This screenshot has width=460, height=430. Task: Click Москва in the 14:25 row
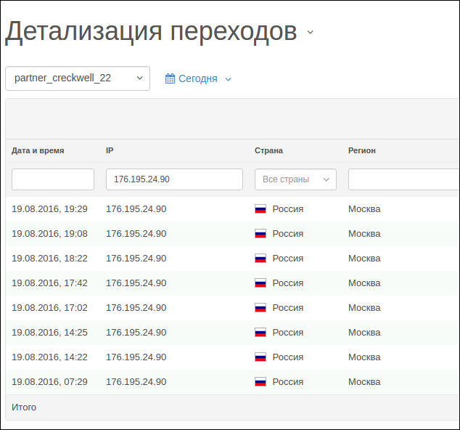(364, 332)
